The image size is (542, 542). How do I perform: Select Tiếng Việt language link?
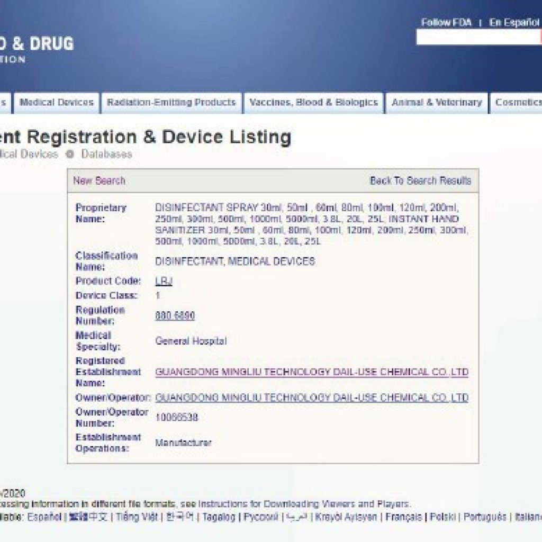(137, 517)
